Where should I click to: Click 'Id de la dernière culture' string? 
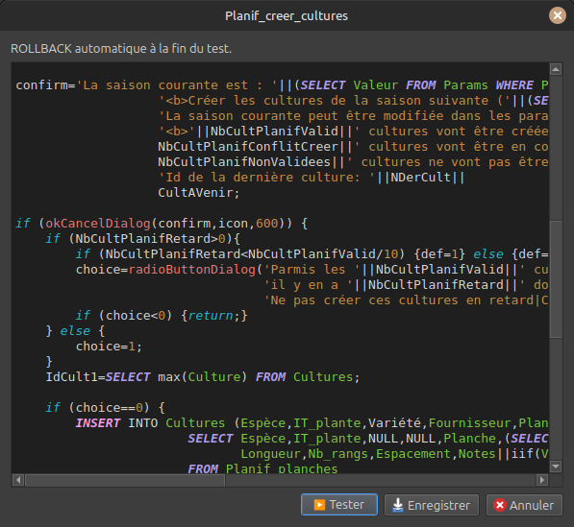pos(266,178)
